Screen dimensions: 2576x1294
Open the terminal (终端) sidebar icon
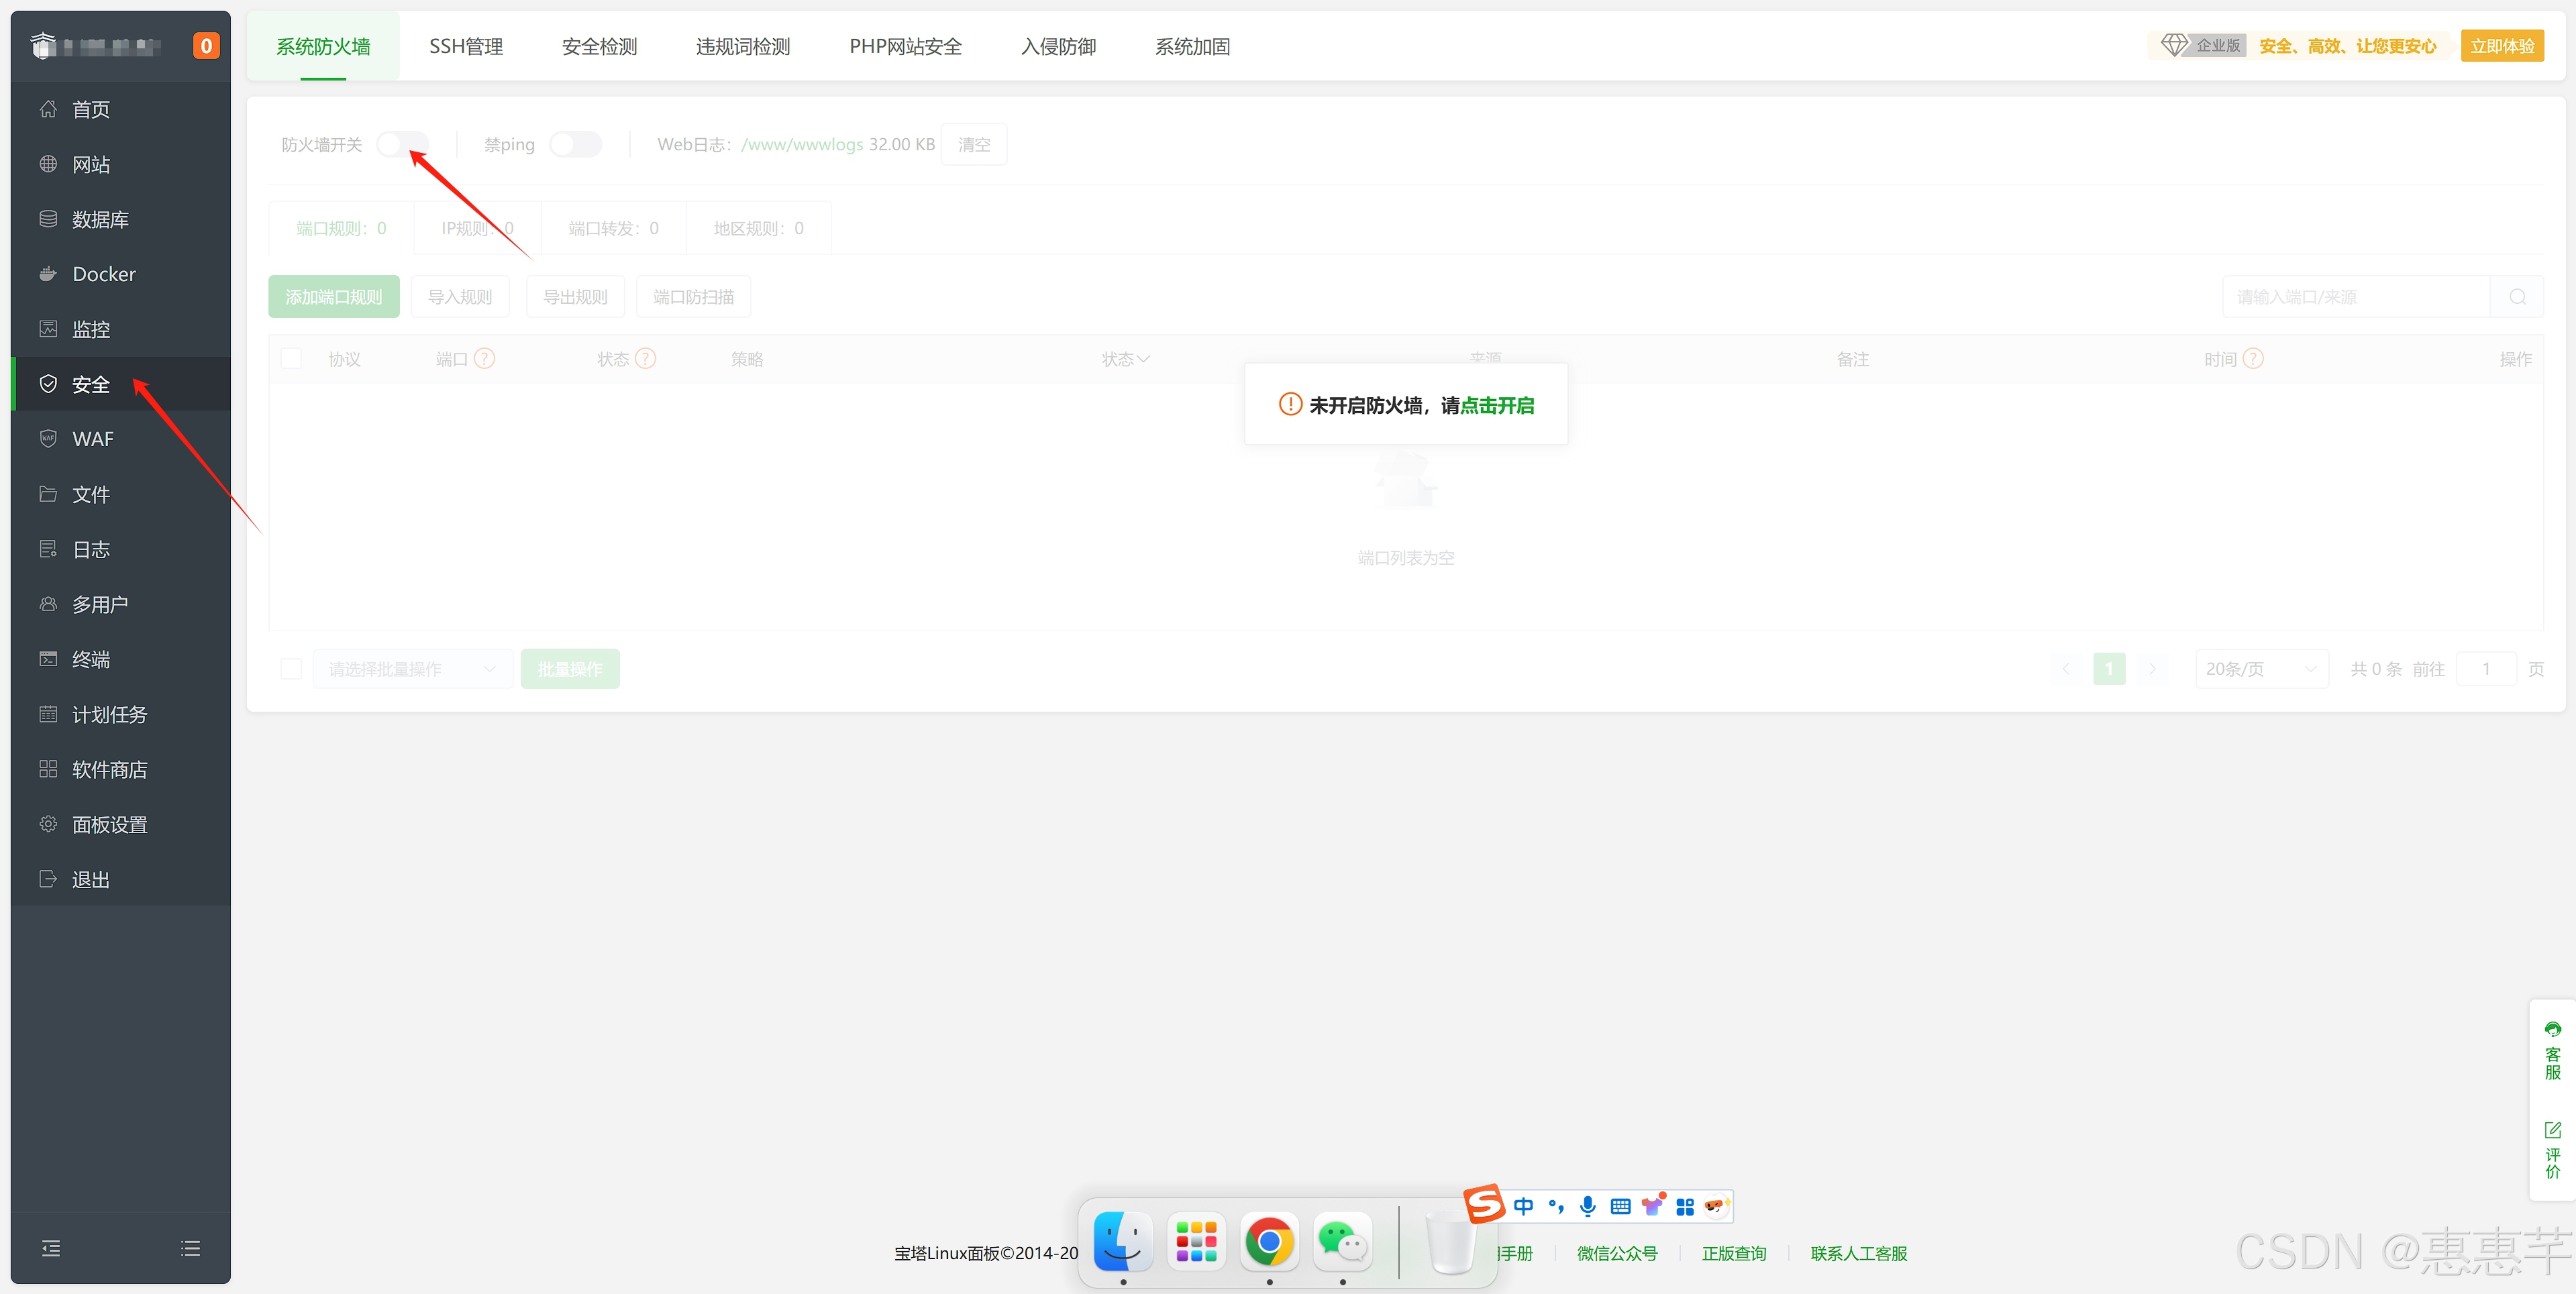coord(47,659)
